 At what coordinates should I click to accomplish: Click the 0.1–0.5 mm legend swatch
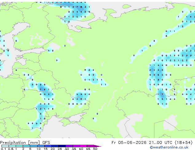5,146
